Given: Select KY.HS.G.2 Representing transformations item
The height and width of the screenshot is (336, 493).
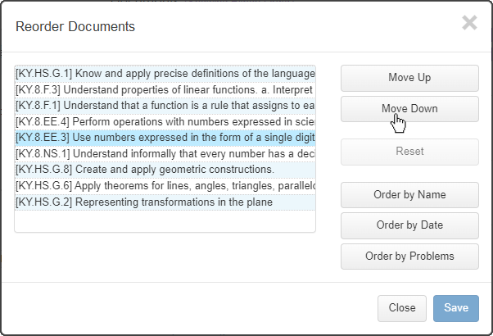Looking at the screenshot, I should (x=165, y=202).
